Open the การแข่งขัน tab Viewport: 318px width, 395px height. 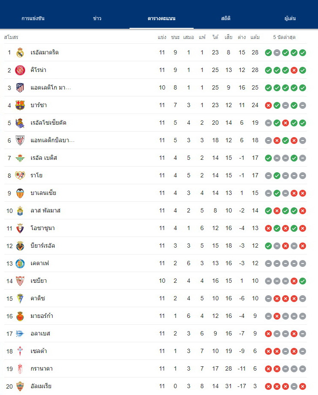point(33,18)
